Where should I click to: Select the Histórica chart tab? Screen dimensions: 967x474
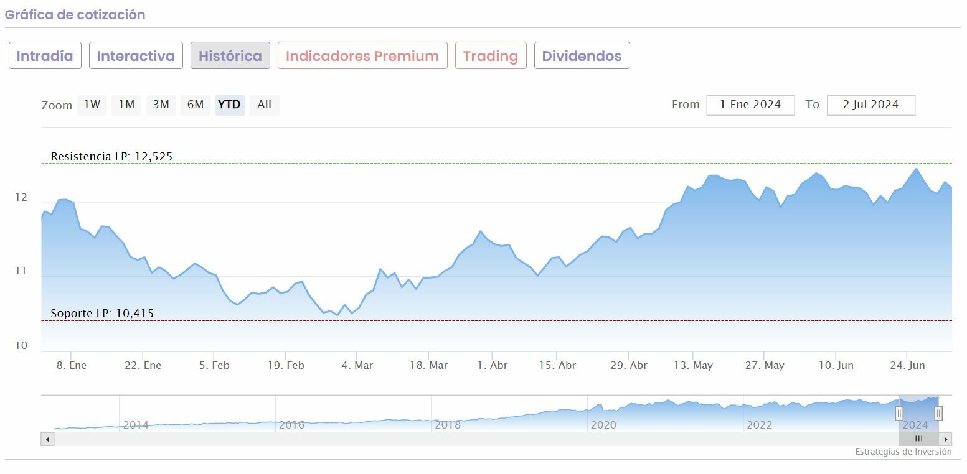230,55
